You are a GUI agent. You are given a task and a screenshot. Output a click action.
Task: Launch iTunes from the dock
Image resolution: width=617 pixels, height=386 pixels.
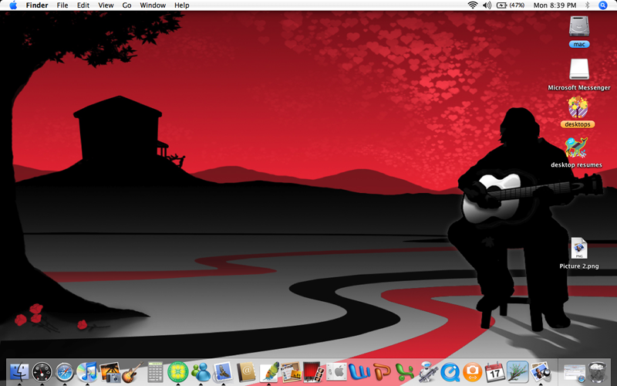pos(87,372)
